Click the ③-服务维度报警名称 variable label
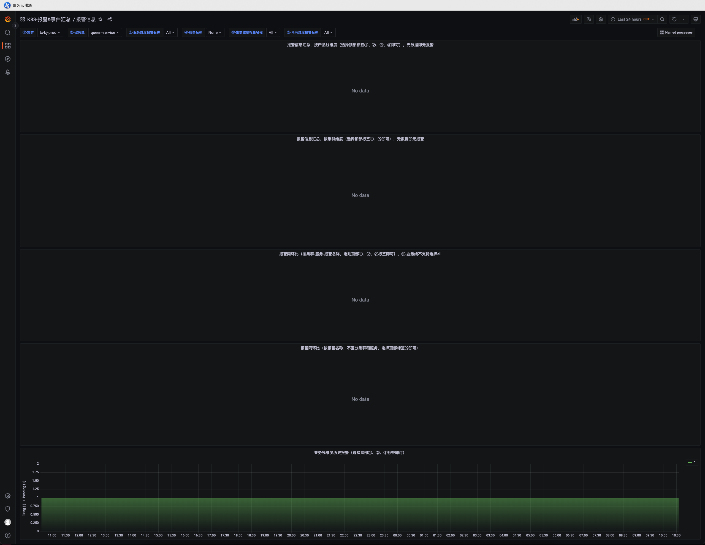 pos(144,32)
